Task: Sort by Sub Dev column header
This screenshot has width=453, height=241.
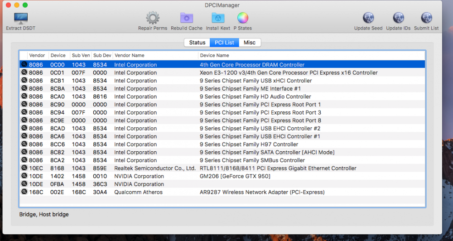Action: point(102,55)
